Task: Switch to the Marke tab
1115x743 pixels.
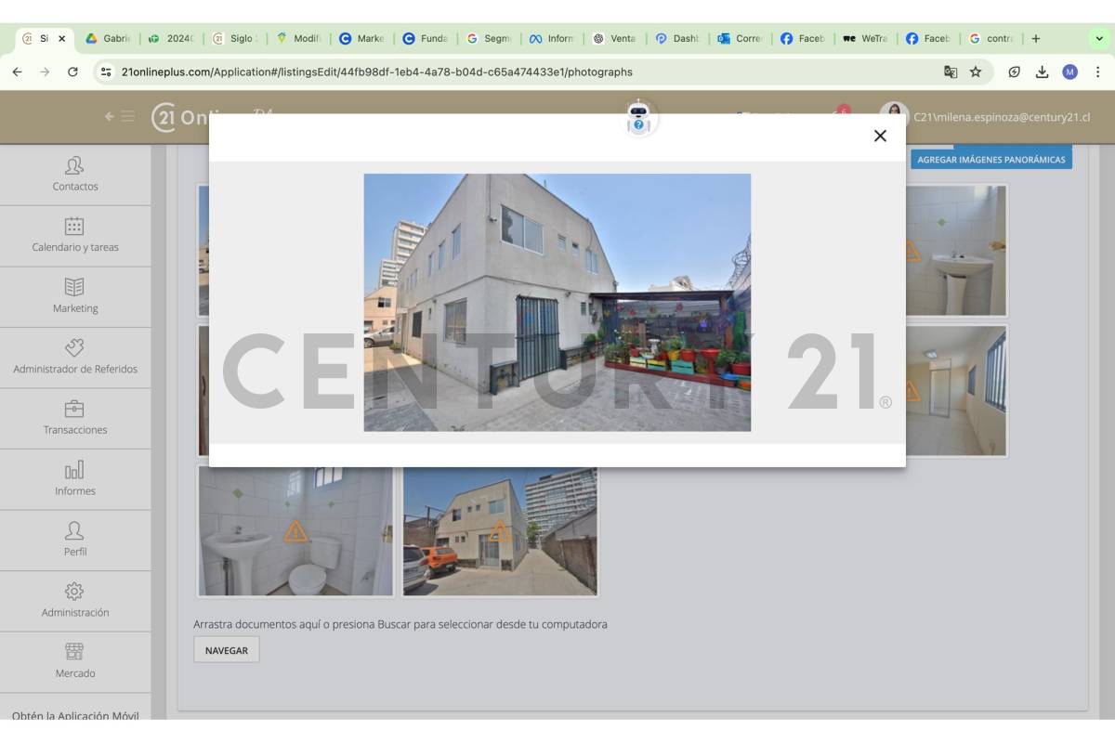Action: [362, 39]
